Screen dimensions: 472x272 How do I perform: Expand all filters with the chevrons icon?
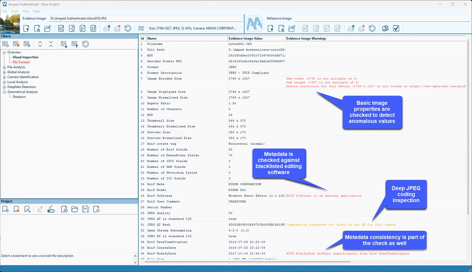point(40,44)
